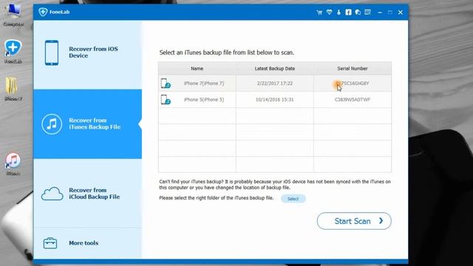473x266 pixels.
Task: Click the cloud icon for iCloud recovery
Action: click(x=52, y=194)
